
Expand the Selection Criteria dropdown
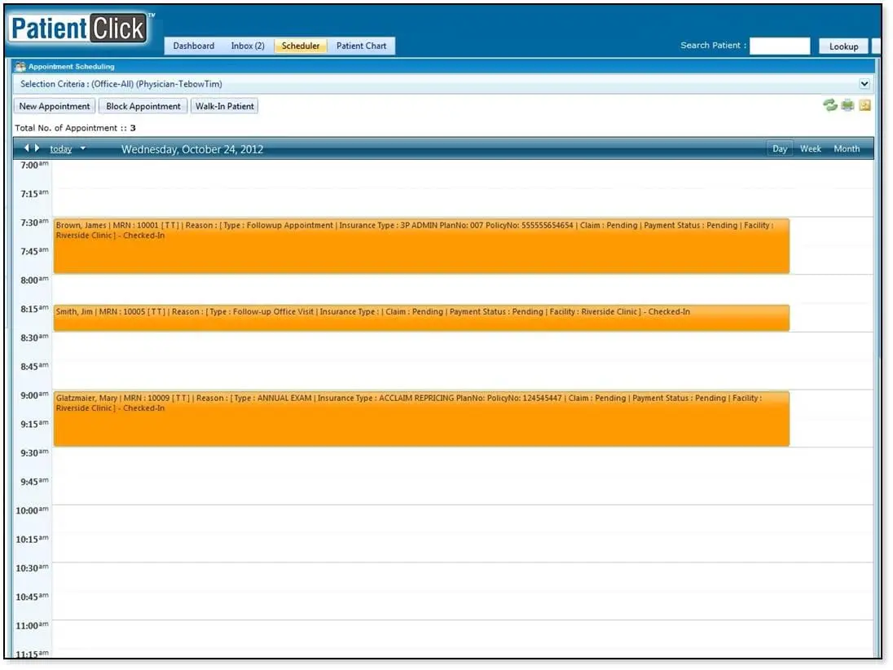pos(865,83)
